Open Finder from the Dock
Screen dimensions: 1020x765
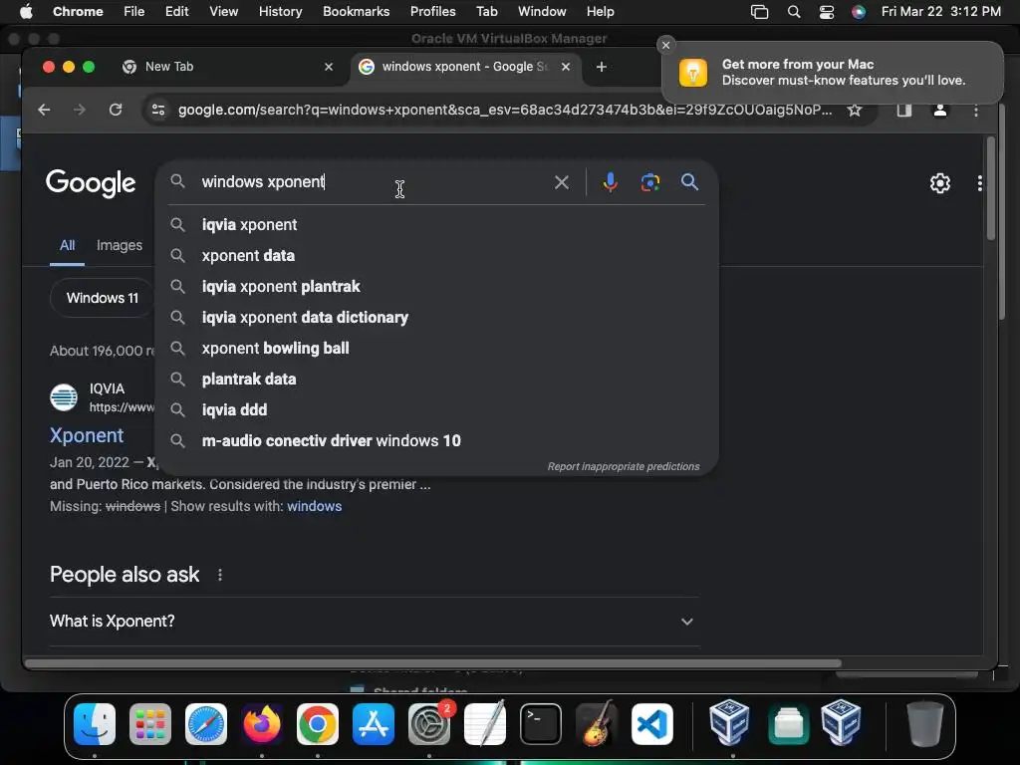(95, 723)
